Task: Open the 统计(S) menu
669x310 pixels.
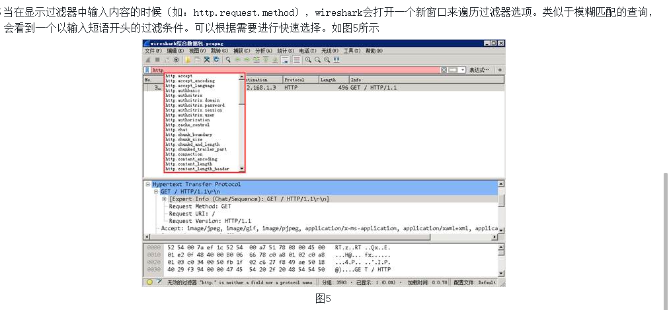Action: pyautogui.click(x=286, y=51)
